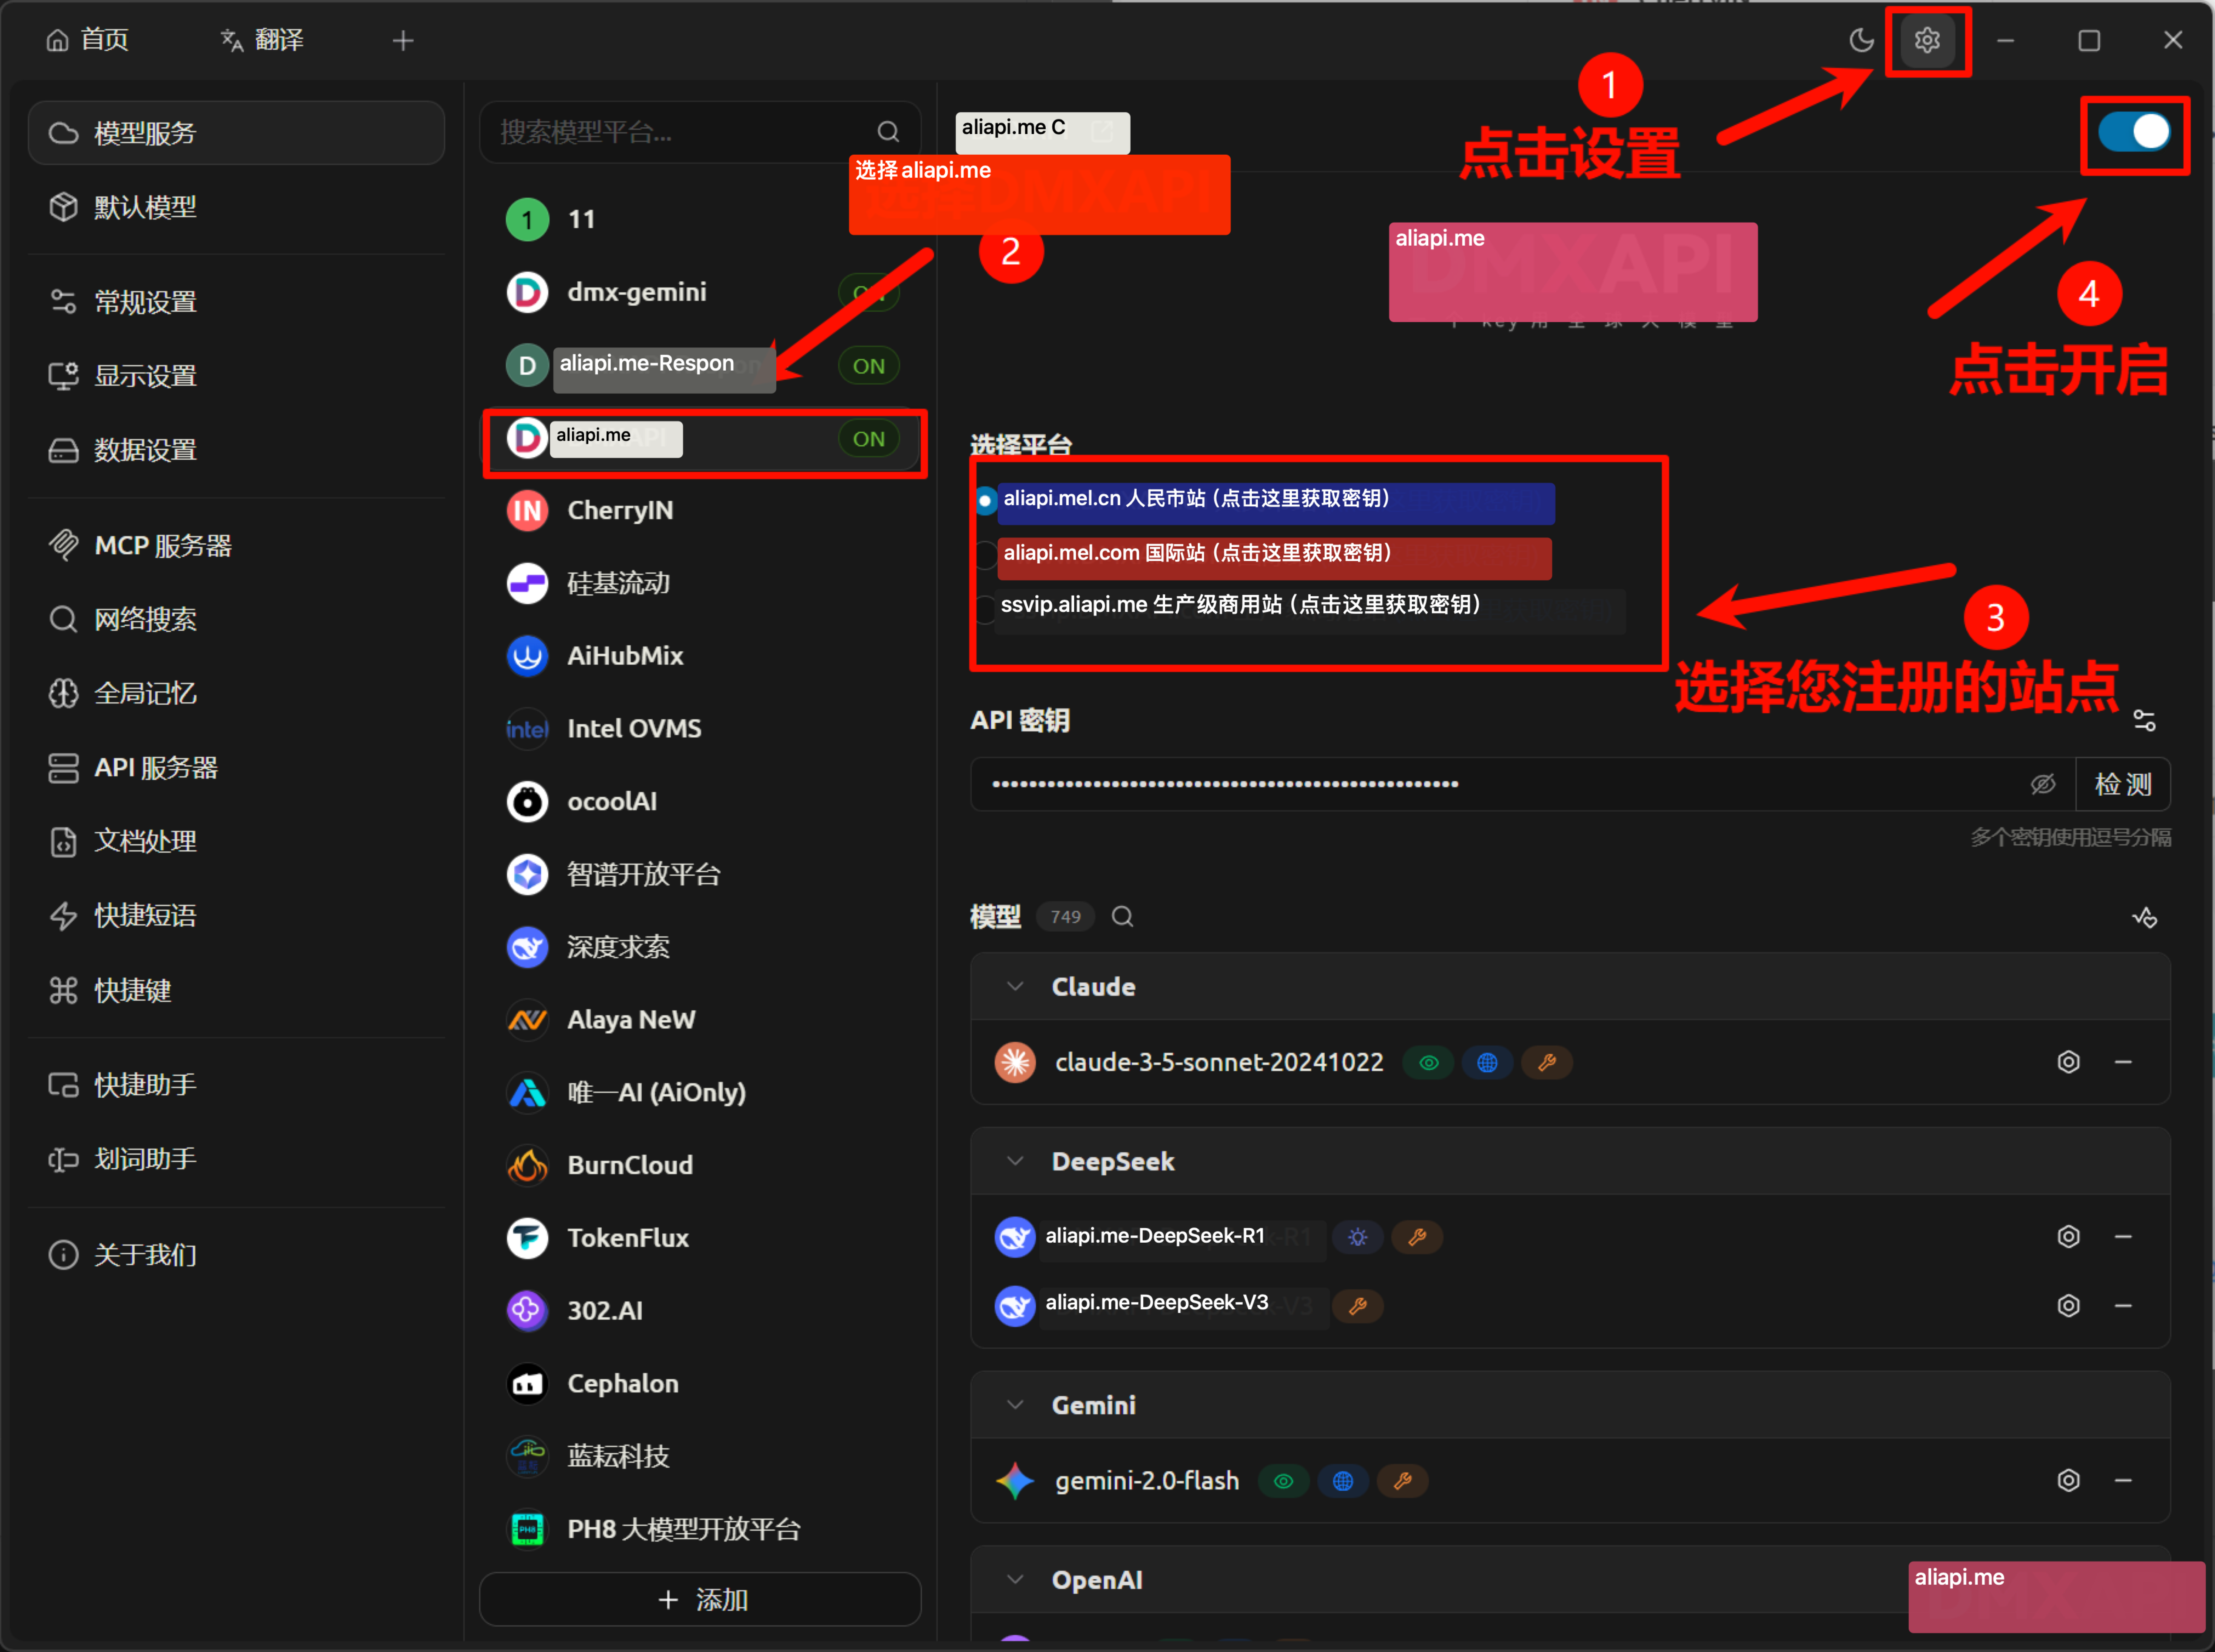Click the 检测 button to test the key

pos(2123,785)
